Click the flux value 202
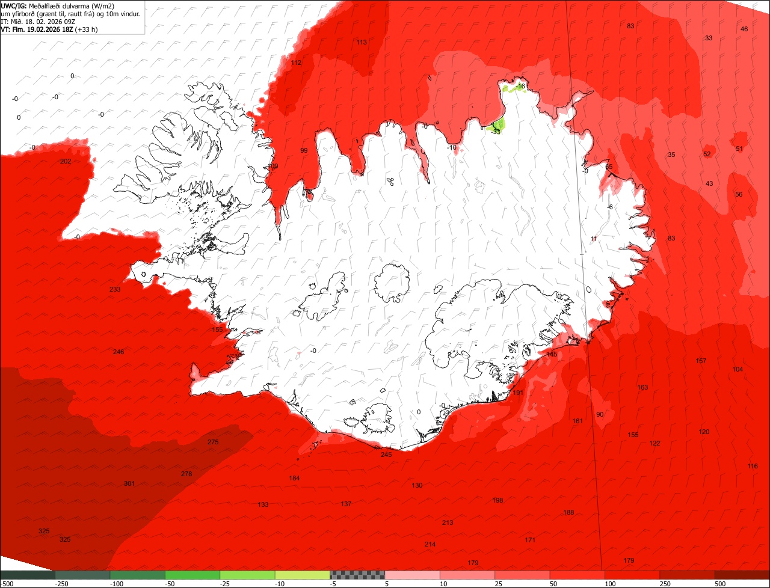The width and height of the screenshot is (770, 588). click(x=66, y=161)
